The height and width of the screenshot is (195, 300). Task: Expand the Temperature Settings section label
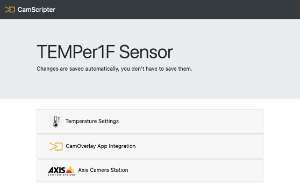(x=92, y=121)
